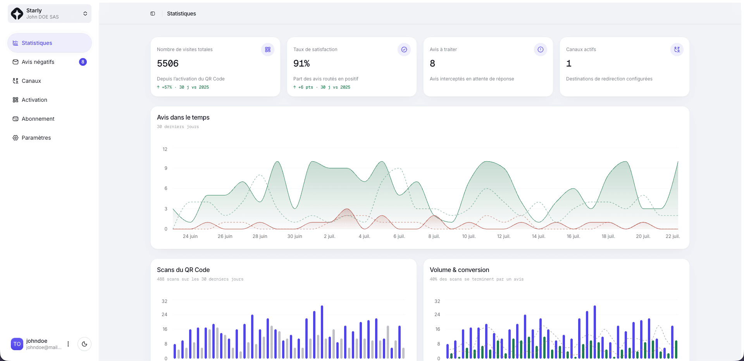
Task: Click the 30 derniers jours subtitle
Action: 178,127
